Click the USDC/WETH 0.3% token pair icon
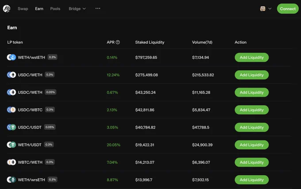The width and height of the screenshot is (301, 189). click(x=12, y=75)
